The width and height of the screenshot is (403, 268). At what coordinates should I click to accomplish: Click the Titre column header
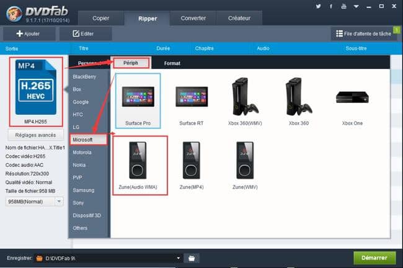84,48
